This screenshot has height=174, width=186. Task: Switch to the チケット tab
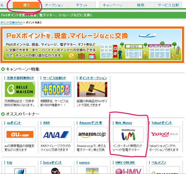tap(82, 5)
